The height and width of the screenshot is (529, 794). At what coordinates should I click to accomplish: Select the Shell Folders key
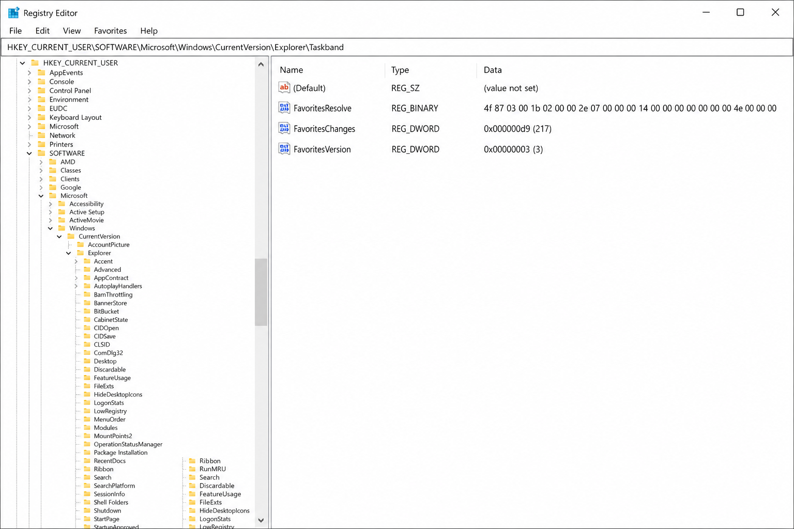[111, 502]
